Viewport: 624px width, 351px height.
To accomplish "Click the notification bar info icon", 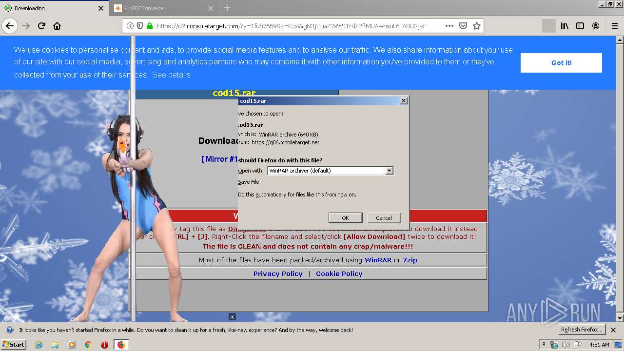I will [9, 330].
